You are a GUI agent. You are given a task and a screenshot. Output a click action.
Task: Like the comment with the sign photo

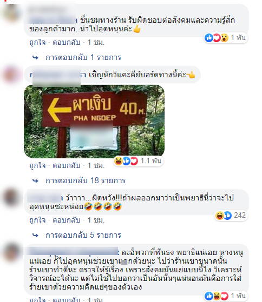(x=37, y=165)
